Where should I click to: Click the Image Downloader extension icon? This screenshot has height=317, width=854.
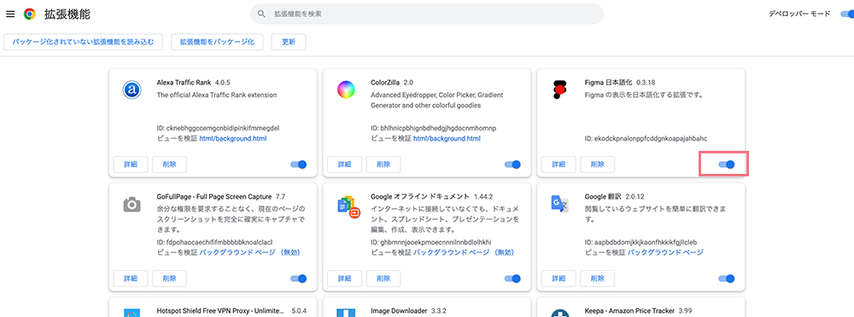(x=345, y=314)
